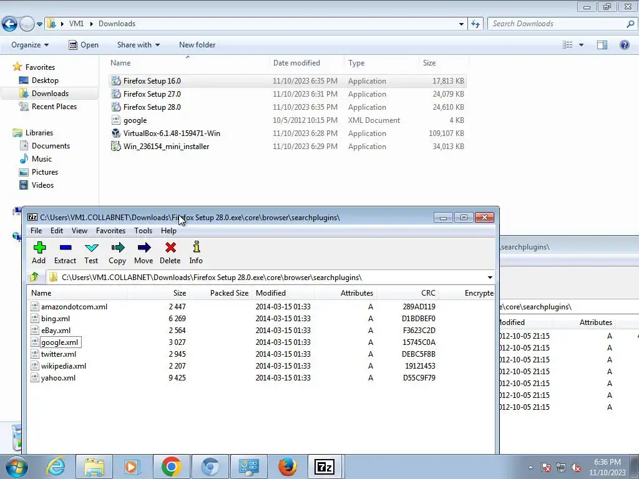
Task: Select amazondotcom.xml in the archive list
Action: coord(74,307)
